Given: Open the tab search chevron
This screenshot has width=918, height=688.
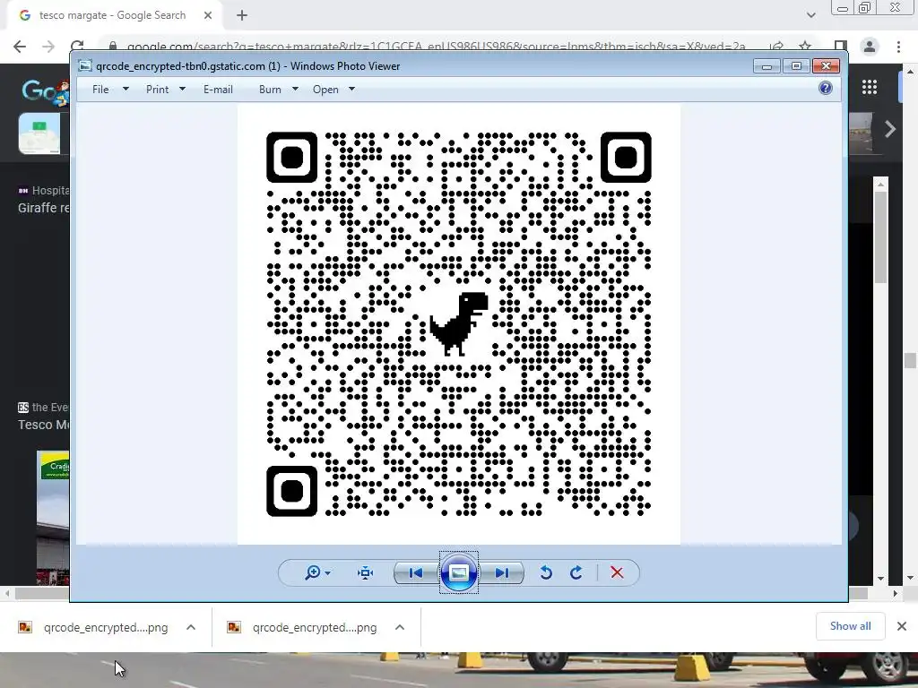Looking at the screenshot, I should [810, 15].
